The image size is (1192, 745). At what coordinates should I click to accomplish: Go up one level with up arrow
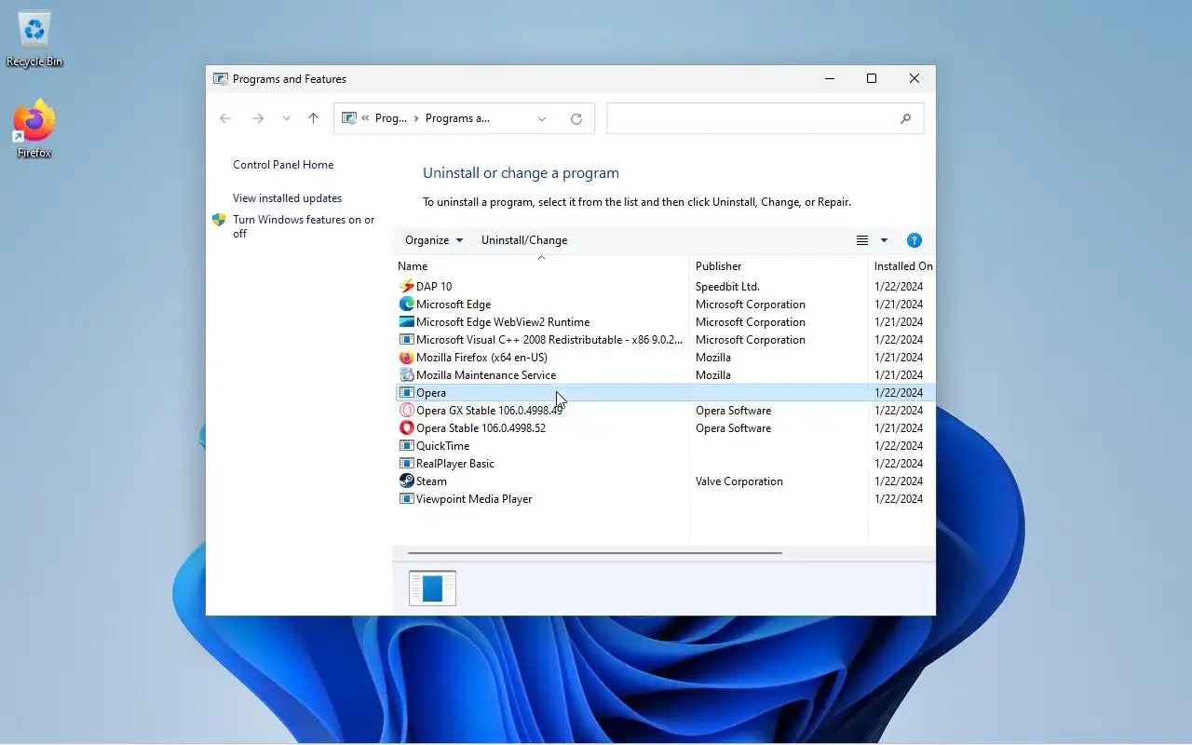[x=314, y=118]
